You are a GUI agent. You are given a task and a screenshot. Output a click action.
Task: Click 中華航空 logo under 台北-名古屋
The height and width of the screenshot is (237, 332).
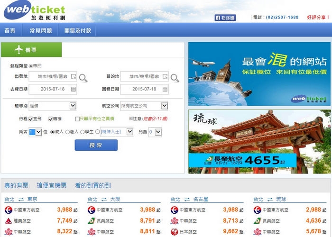click(x=175, y=221)
